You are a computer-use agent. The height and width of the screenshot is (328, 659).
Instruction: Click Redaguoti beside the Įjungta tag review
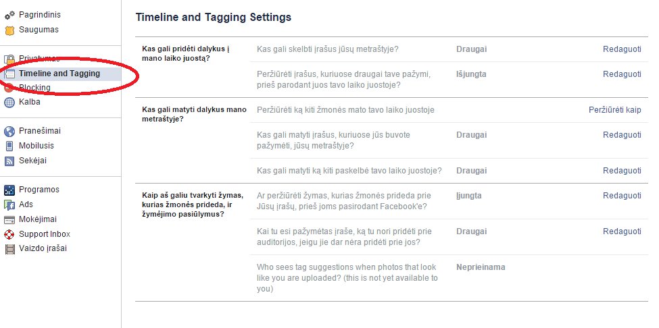[x=622, y=196]
